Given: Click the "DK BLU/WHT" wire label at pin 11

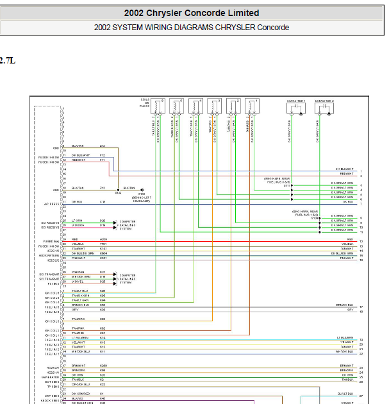Looking at the screenshot, I should 81,155.
